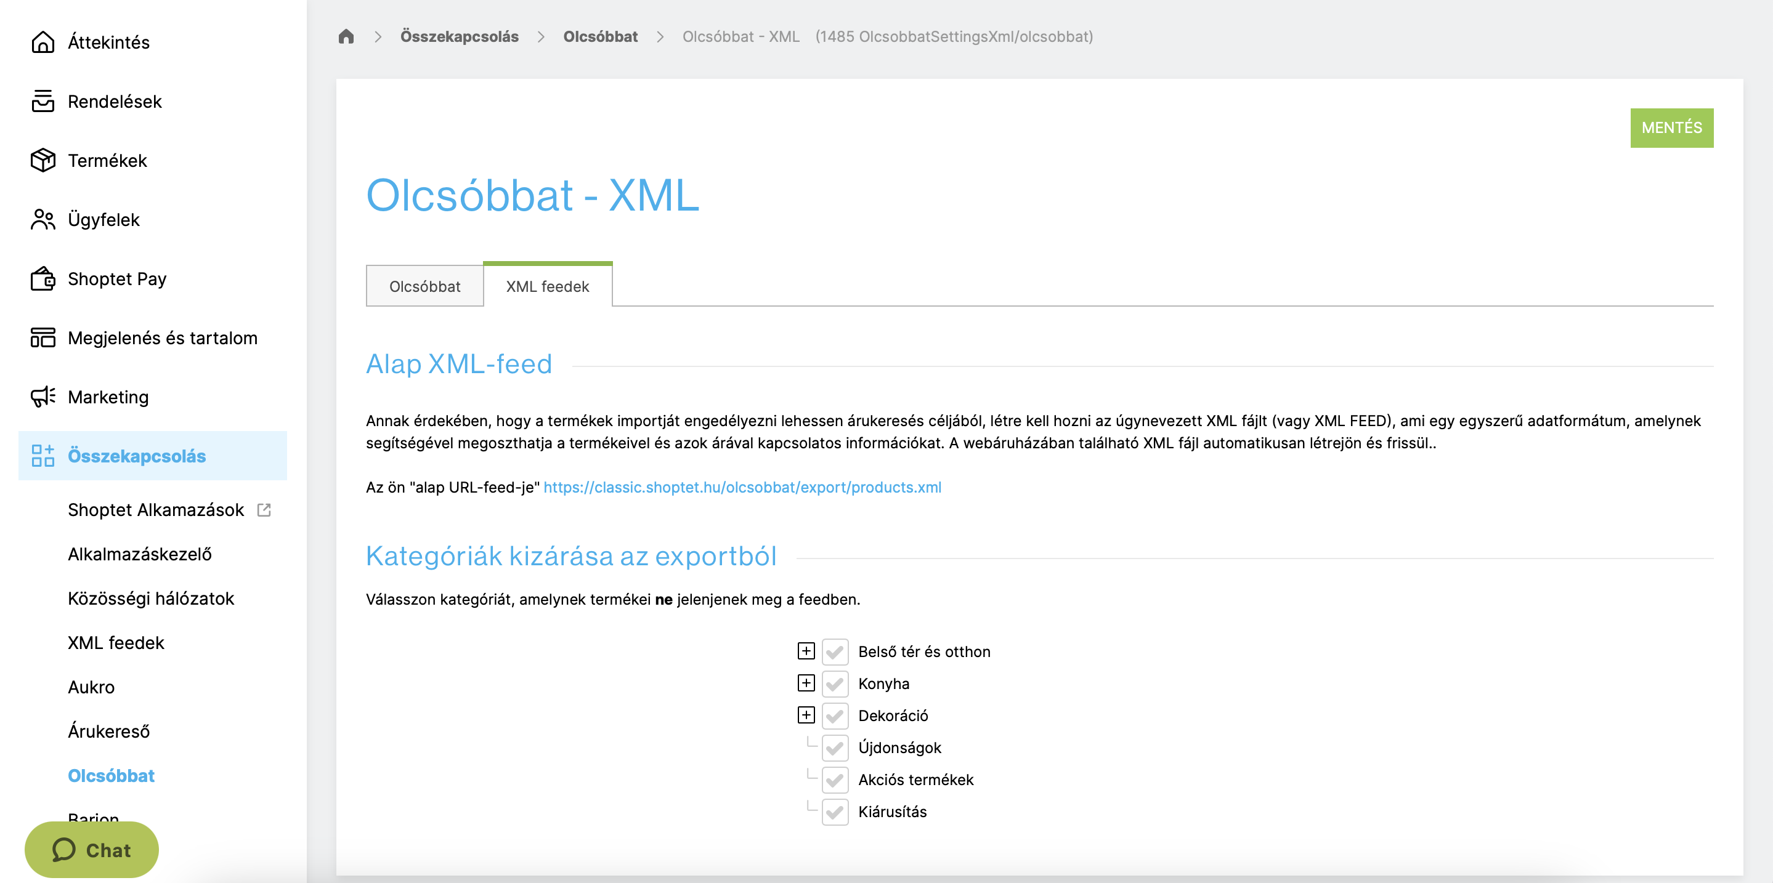This screenshot has height=883, width=1773.
Task: Open Árukereső submenu link
Action: tap(108, 732)
